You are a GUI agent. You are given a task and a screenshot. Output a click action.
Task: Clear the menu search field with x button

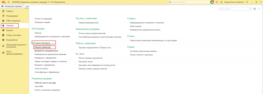pyautogui.click(x=250, y=9)
